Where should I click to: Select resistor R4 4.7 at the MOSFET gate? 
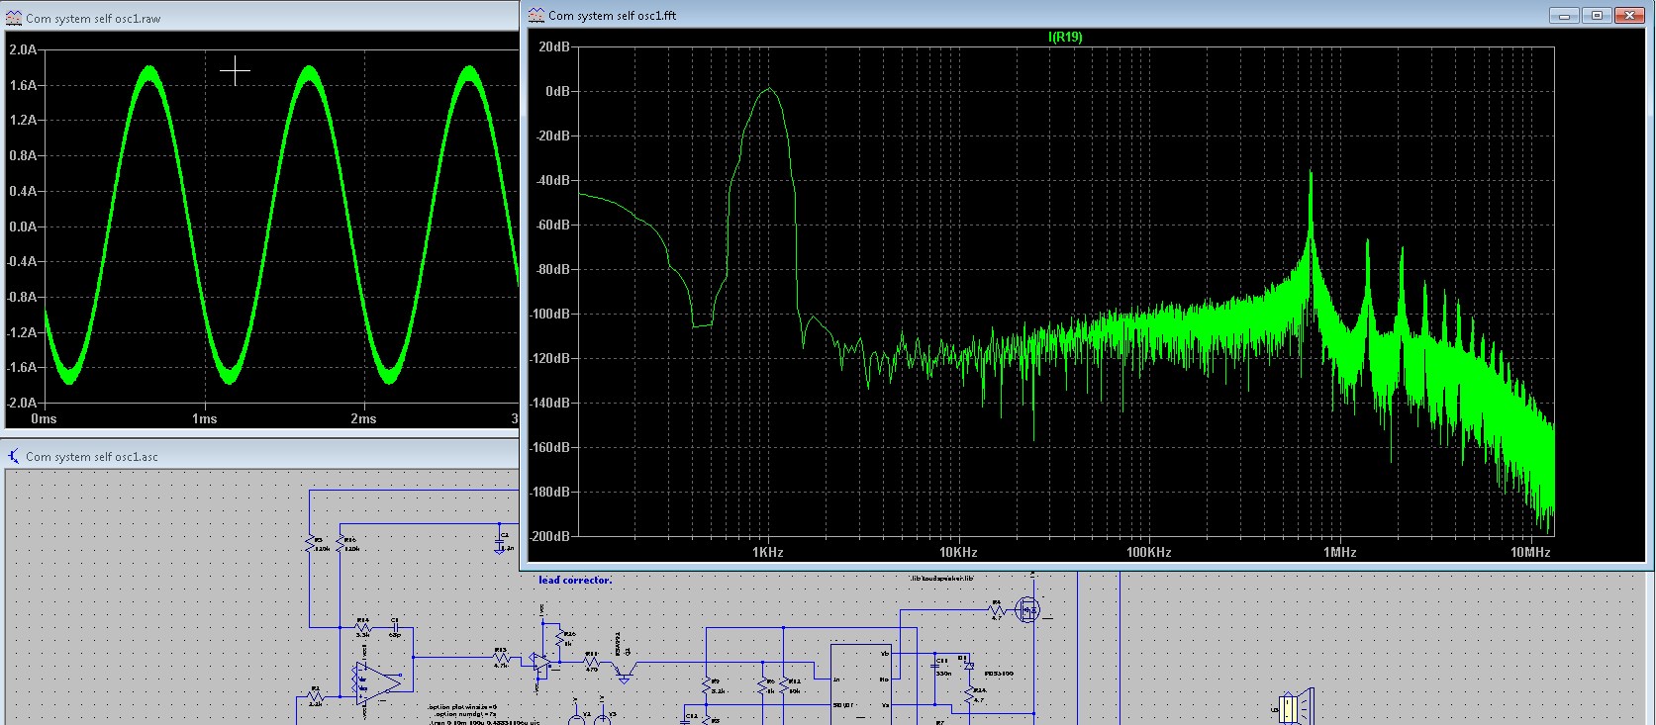click(997, 609)
